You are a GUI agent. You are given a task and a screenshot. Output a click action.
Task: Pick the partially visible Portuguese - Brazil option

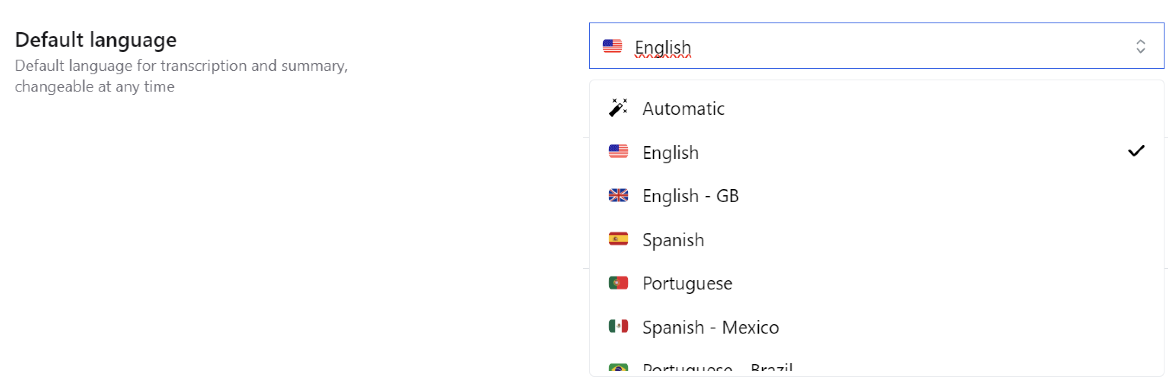pos(717,367)
